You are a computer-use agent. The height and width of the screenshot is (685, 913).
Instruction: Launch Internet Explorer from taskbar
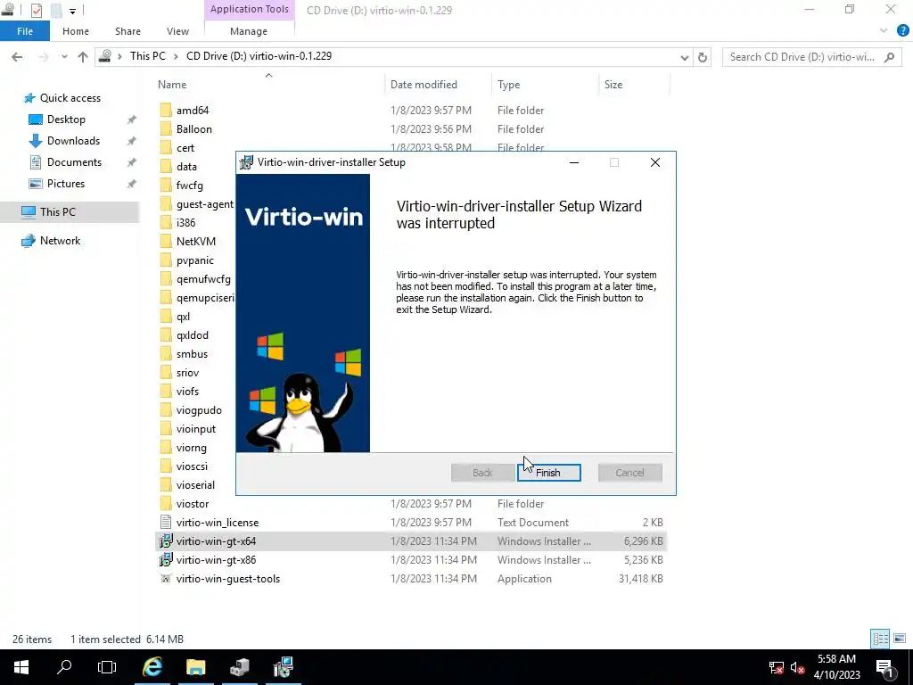[x=152, y=667]
